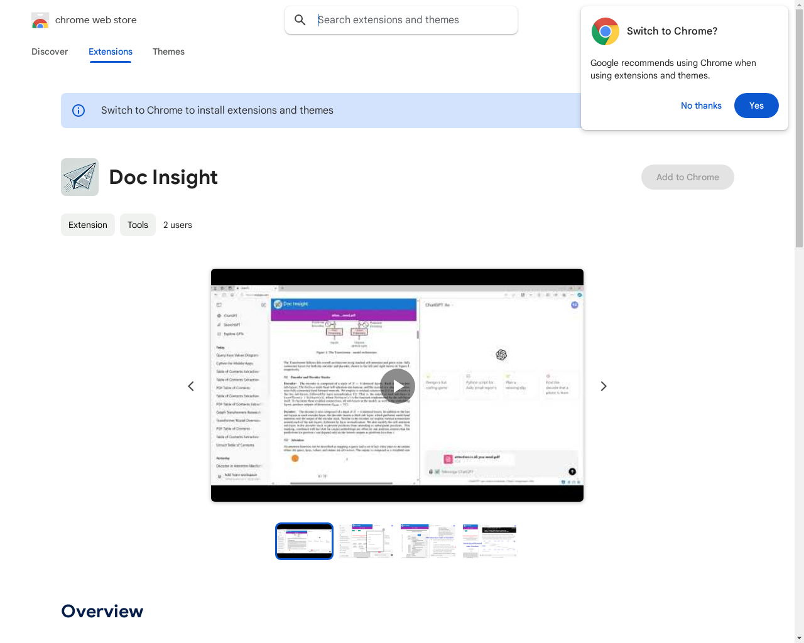Click the Overview heading

coord(102,611)
